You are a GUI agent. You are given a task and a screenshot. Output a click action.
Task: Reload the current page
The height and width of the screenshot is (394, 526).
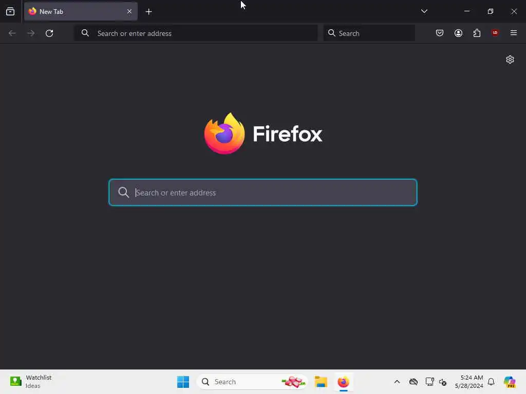49,33
